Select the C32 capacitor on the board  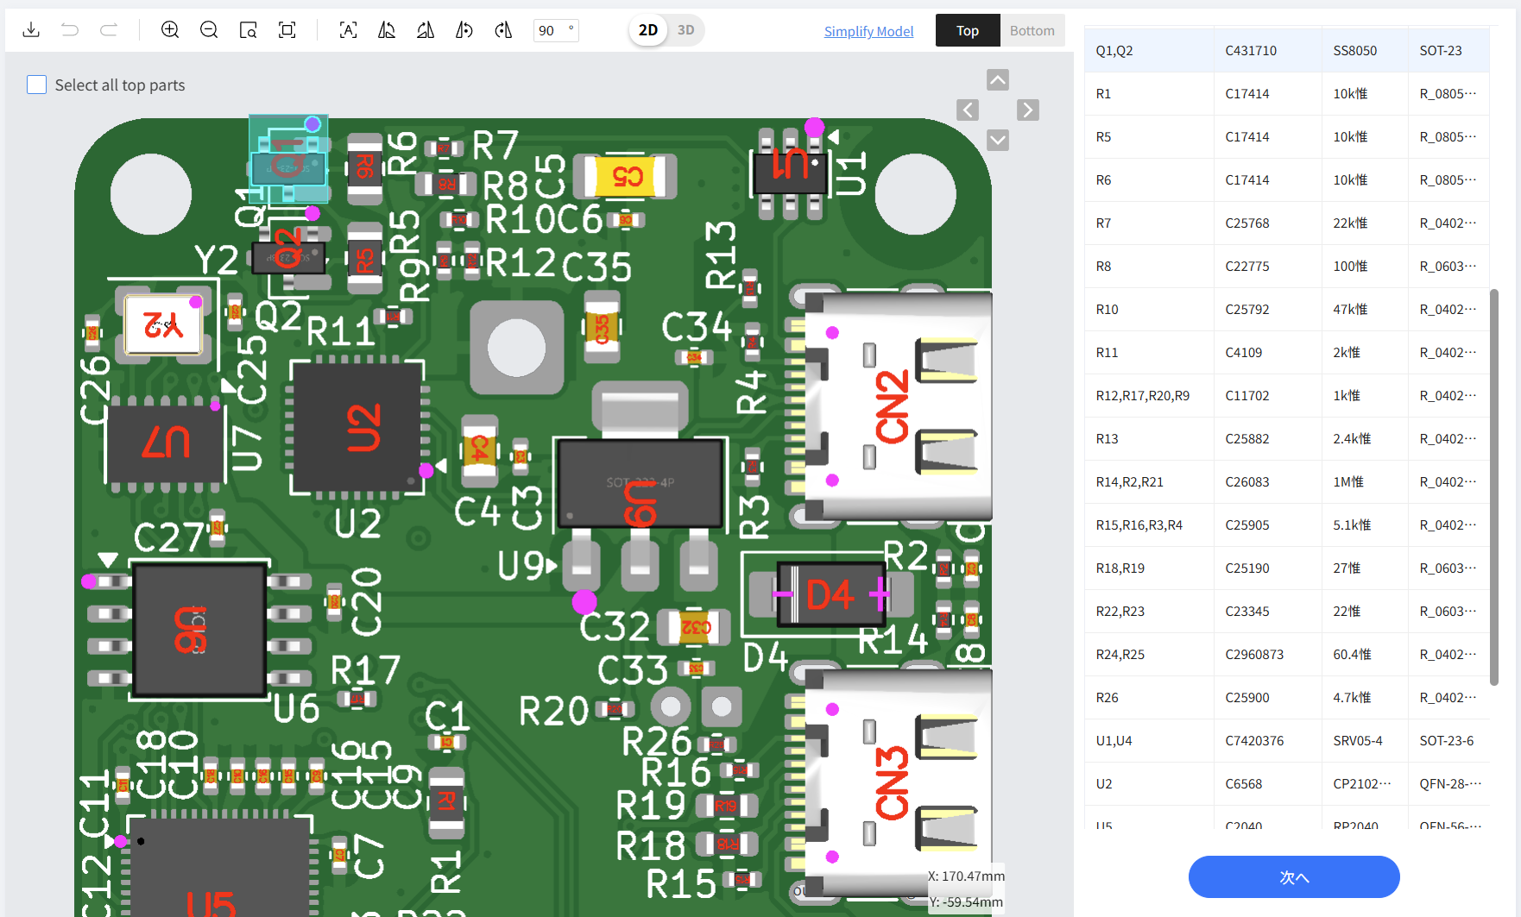pos(694,627)
